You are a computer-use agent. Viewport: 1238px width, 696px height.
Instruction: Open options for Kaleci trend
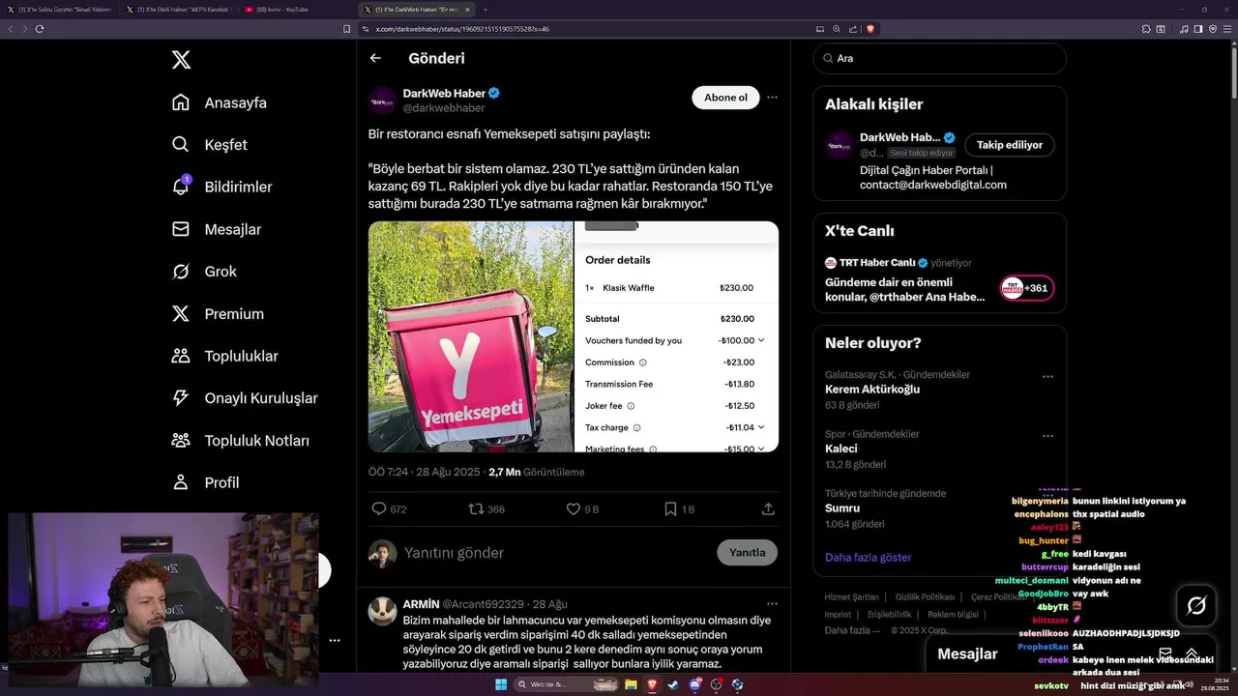[x=1047, y=437]
